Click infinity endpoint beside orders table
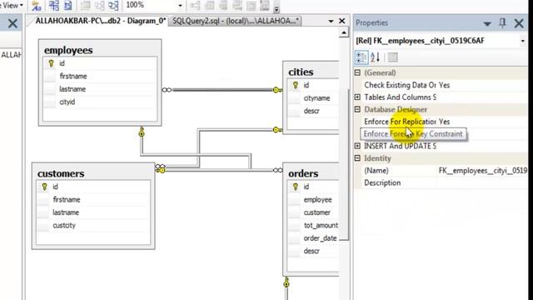 [277, 170]
